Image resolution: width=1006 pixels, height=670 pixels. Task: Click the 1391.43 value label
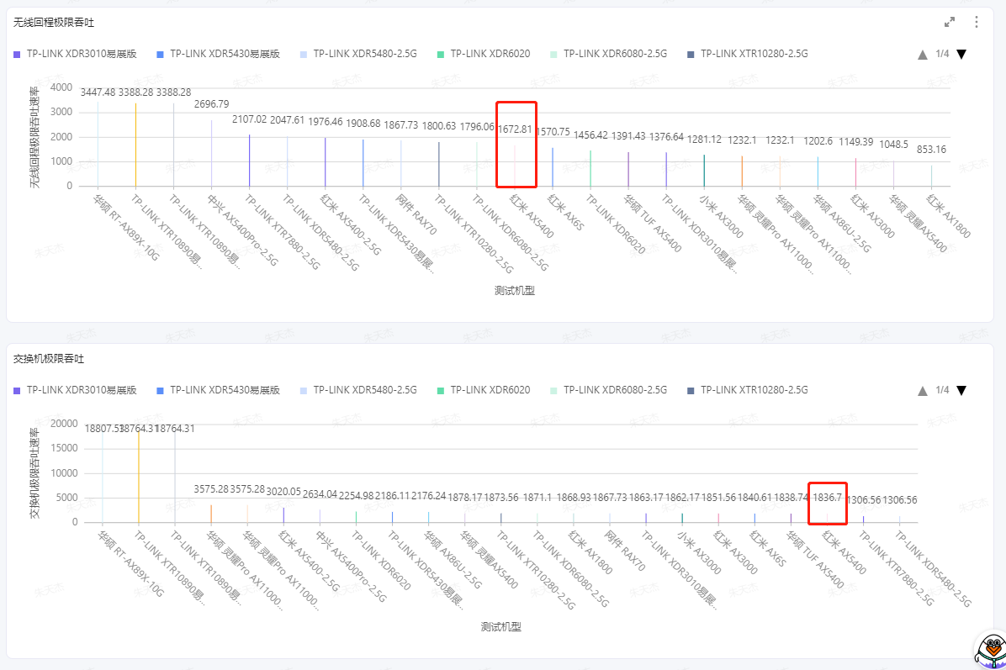(x=628, y=136)
